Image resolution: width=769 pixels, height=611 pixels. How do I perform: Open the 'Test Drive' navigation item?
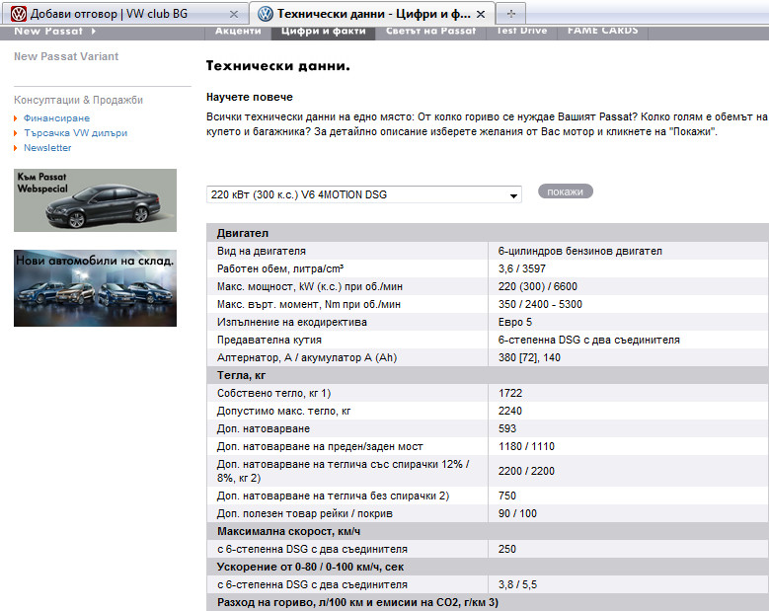click(x=521, y=32)
